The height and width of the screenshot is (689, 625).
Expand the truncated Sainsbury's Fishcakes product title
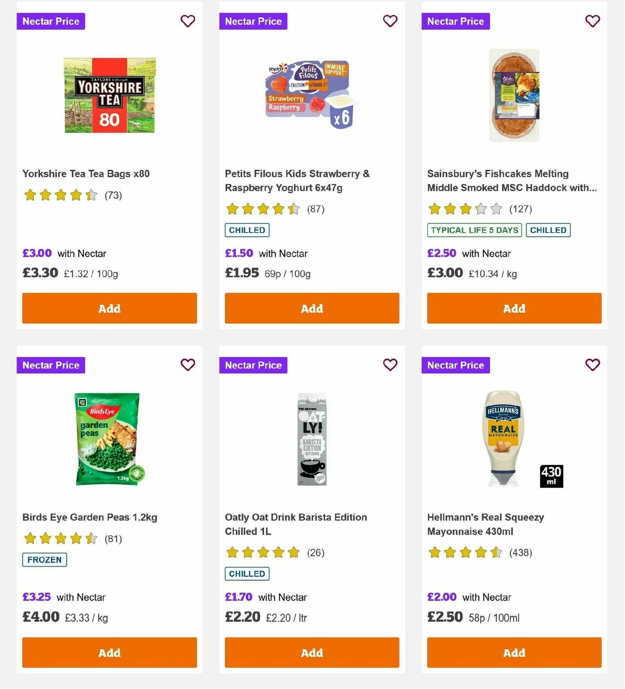513,181
